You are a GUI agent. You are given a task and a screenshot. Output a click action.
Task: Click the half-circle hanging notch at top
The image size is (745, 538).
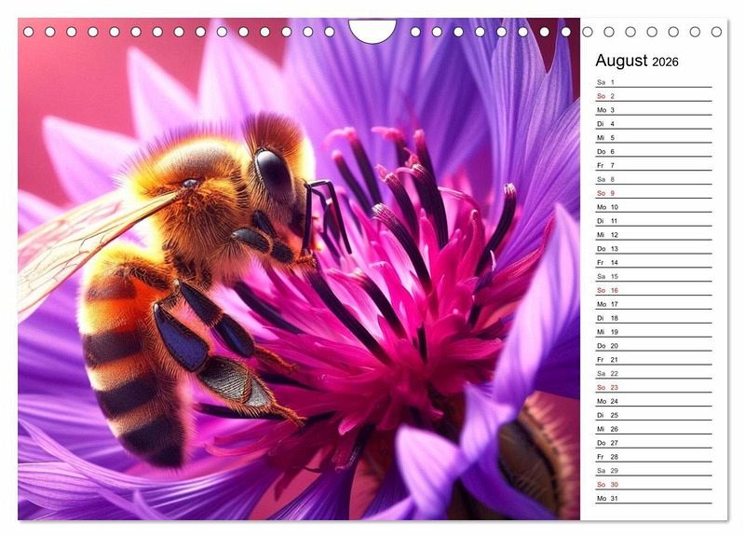[x=372, y=30]
